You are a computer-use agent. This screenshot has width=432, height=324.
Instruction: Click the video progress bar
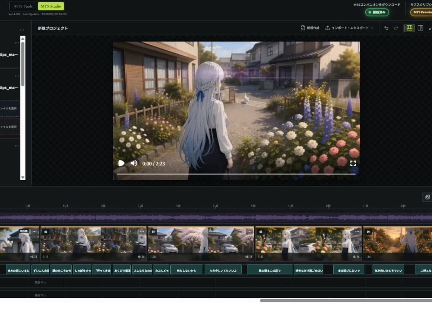coord(236,174)
